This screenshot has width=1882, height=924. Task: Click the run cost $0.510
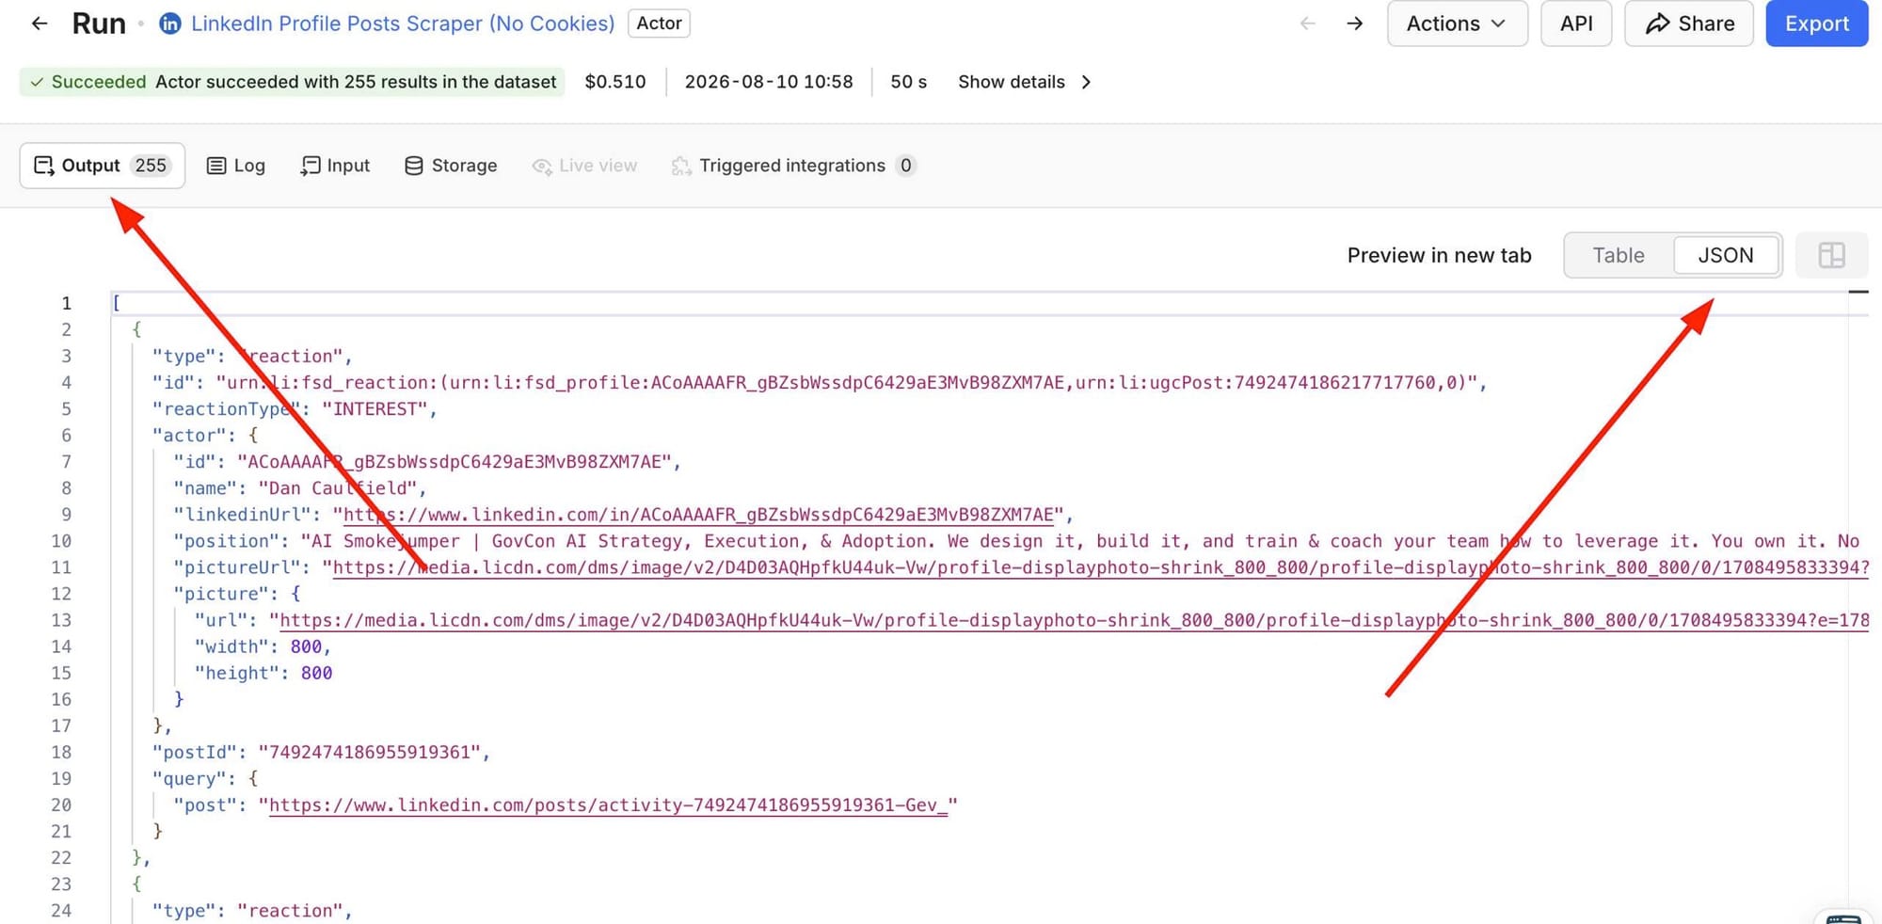pos(615,82)
